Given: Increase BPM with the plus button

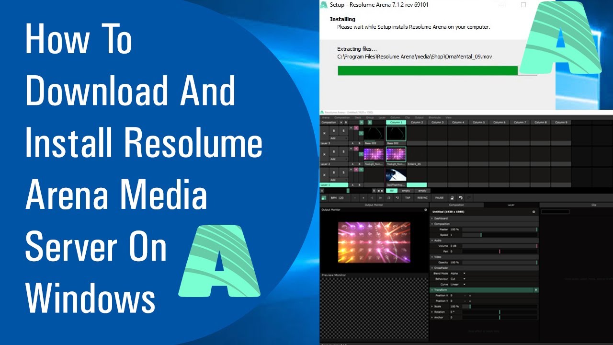Looking at the screenshot, I should [363, 197].
